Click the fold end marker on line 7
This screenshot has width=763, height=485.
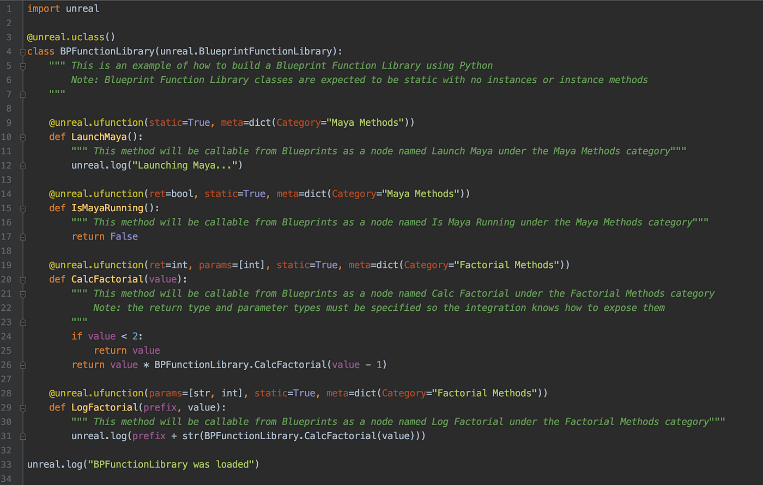tap(23, 94)
